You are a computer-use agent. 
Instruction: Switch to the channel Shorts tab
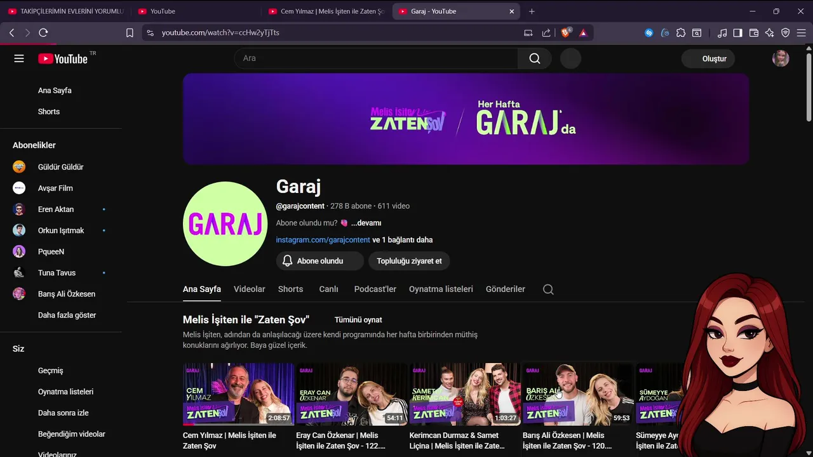[x=290, y=289]
